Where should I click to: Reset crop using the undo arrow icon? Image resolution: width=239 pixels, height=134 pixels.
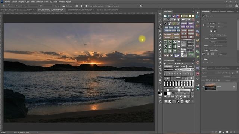pos(141,6)
